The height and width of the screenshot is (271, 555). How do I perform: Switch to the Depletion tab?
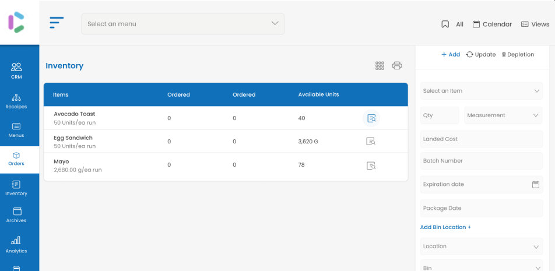pyautogui.click(x=518, y=54)
